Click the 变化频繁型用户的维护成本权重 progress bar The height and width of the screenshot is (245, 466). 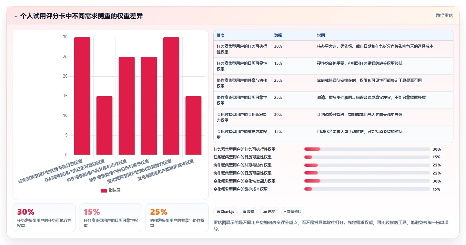pos(367,189)
